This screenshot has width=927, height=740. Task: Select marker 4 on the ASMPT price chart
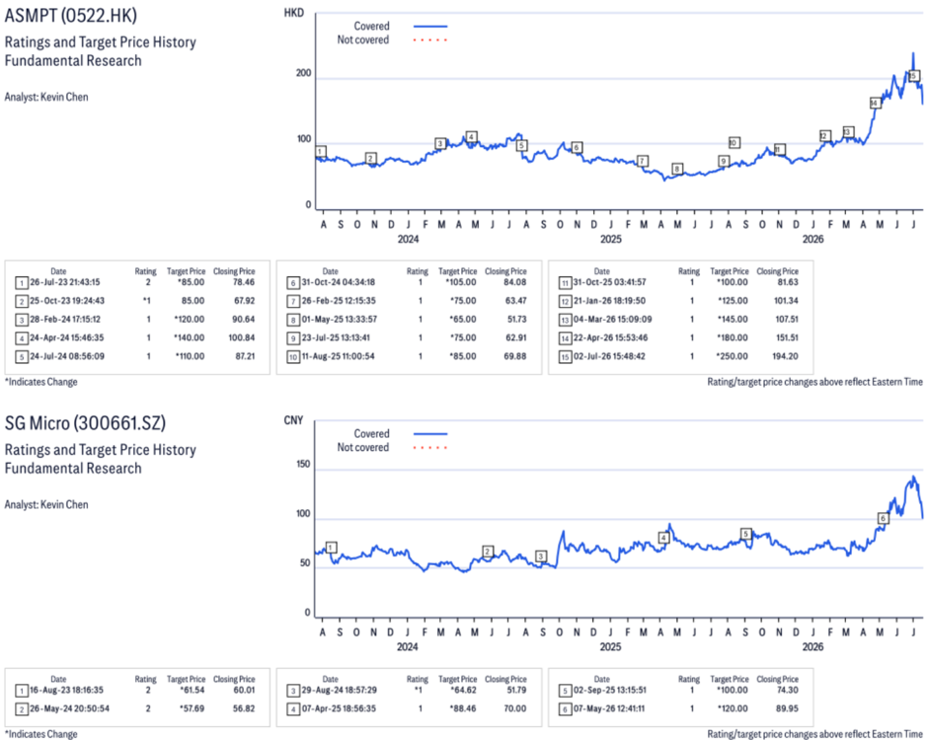coord(471,137)
